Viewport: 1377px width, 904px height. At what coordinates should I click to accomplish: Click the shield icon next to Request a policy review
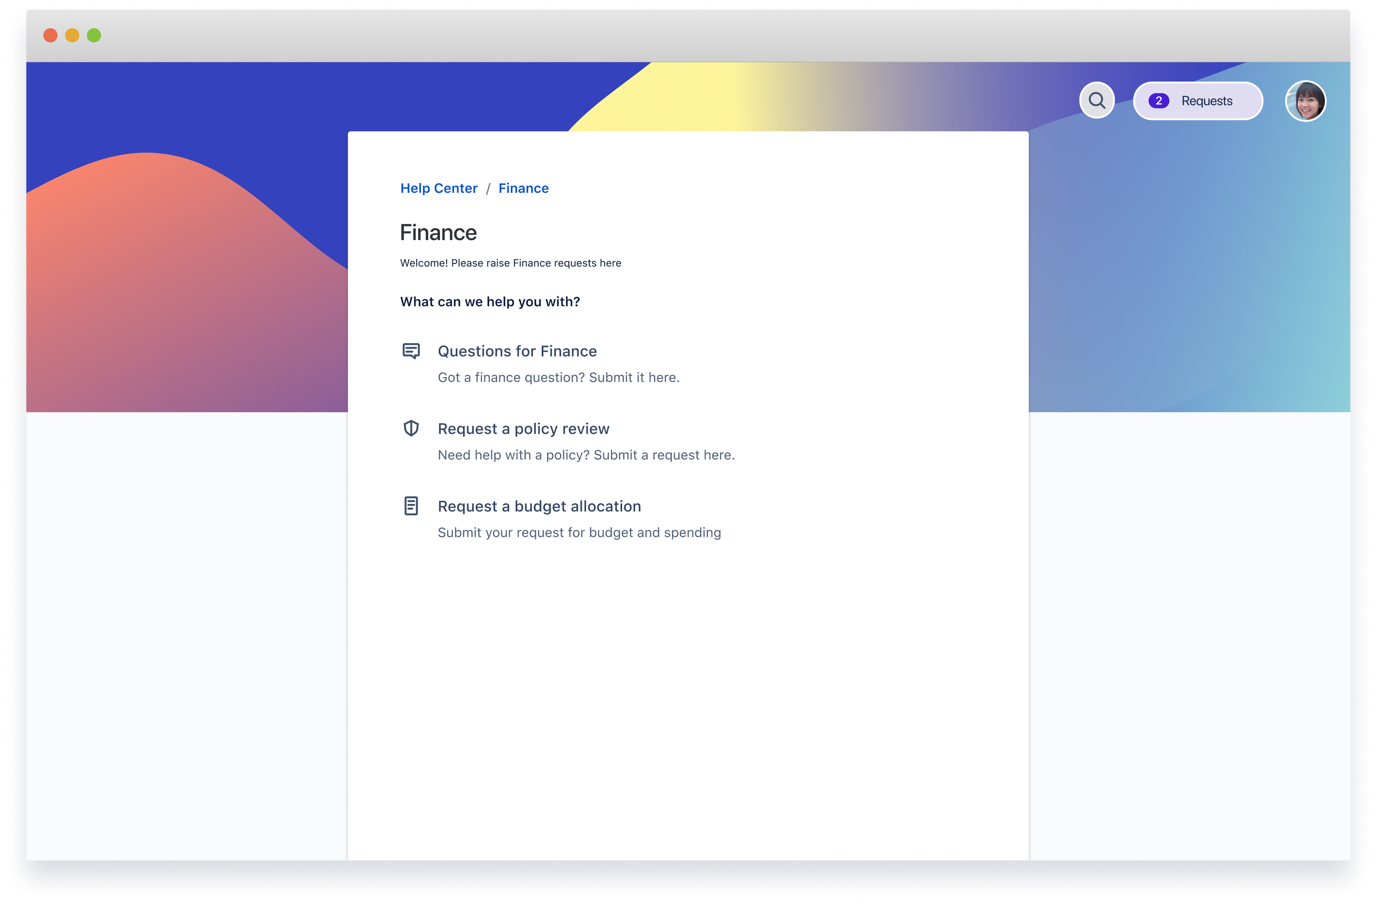point(411,428)
